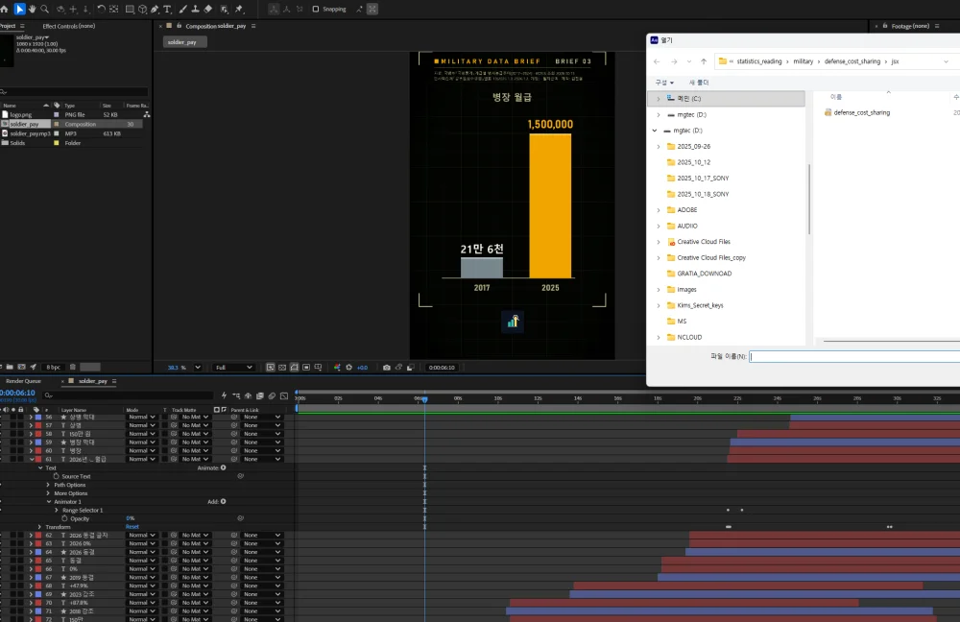
Task: Expand the Path Options property group
Action: (x=48, y=485)
